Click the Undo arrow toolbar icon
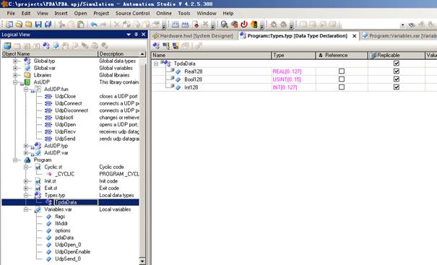The width and height of the screenshot is (437, 265). tap(94, 25)
